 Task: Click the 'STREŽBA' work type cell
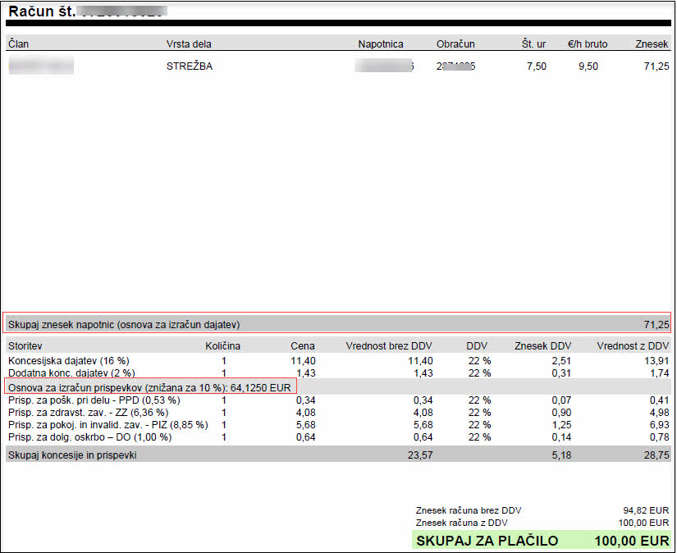tap(190, 66)
